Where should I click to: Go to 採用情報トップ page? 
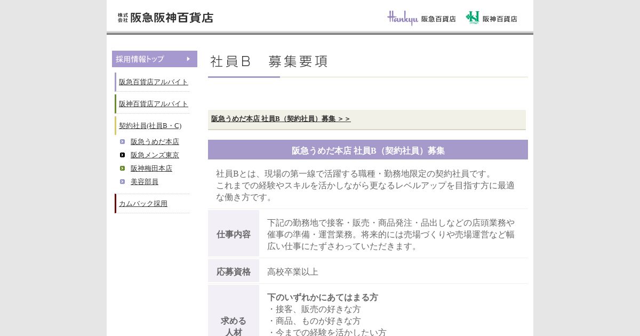click(x=155, y=59)
